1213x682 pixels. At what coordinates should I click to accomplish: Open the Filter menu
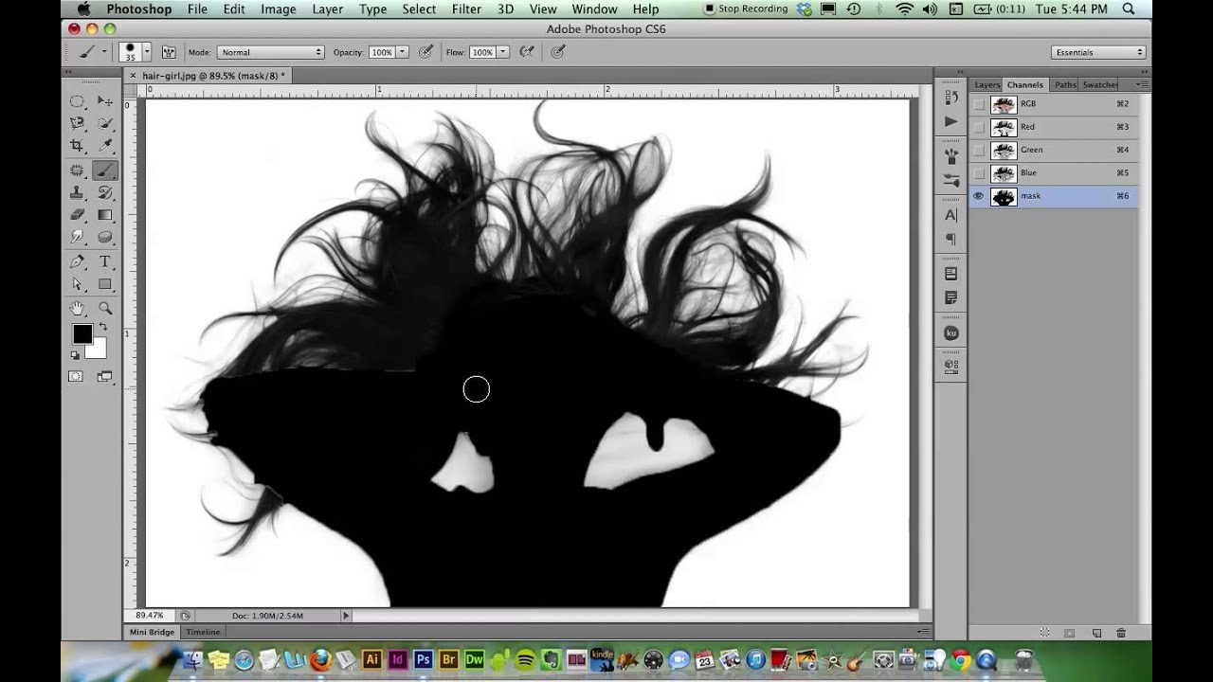pos(466,9)
